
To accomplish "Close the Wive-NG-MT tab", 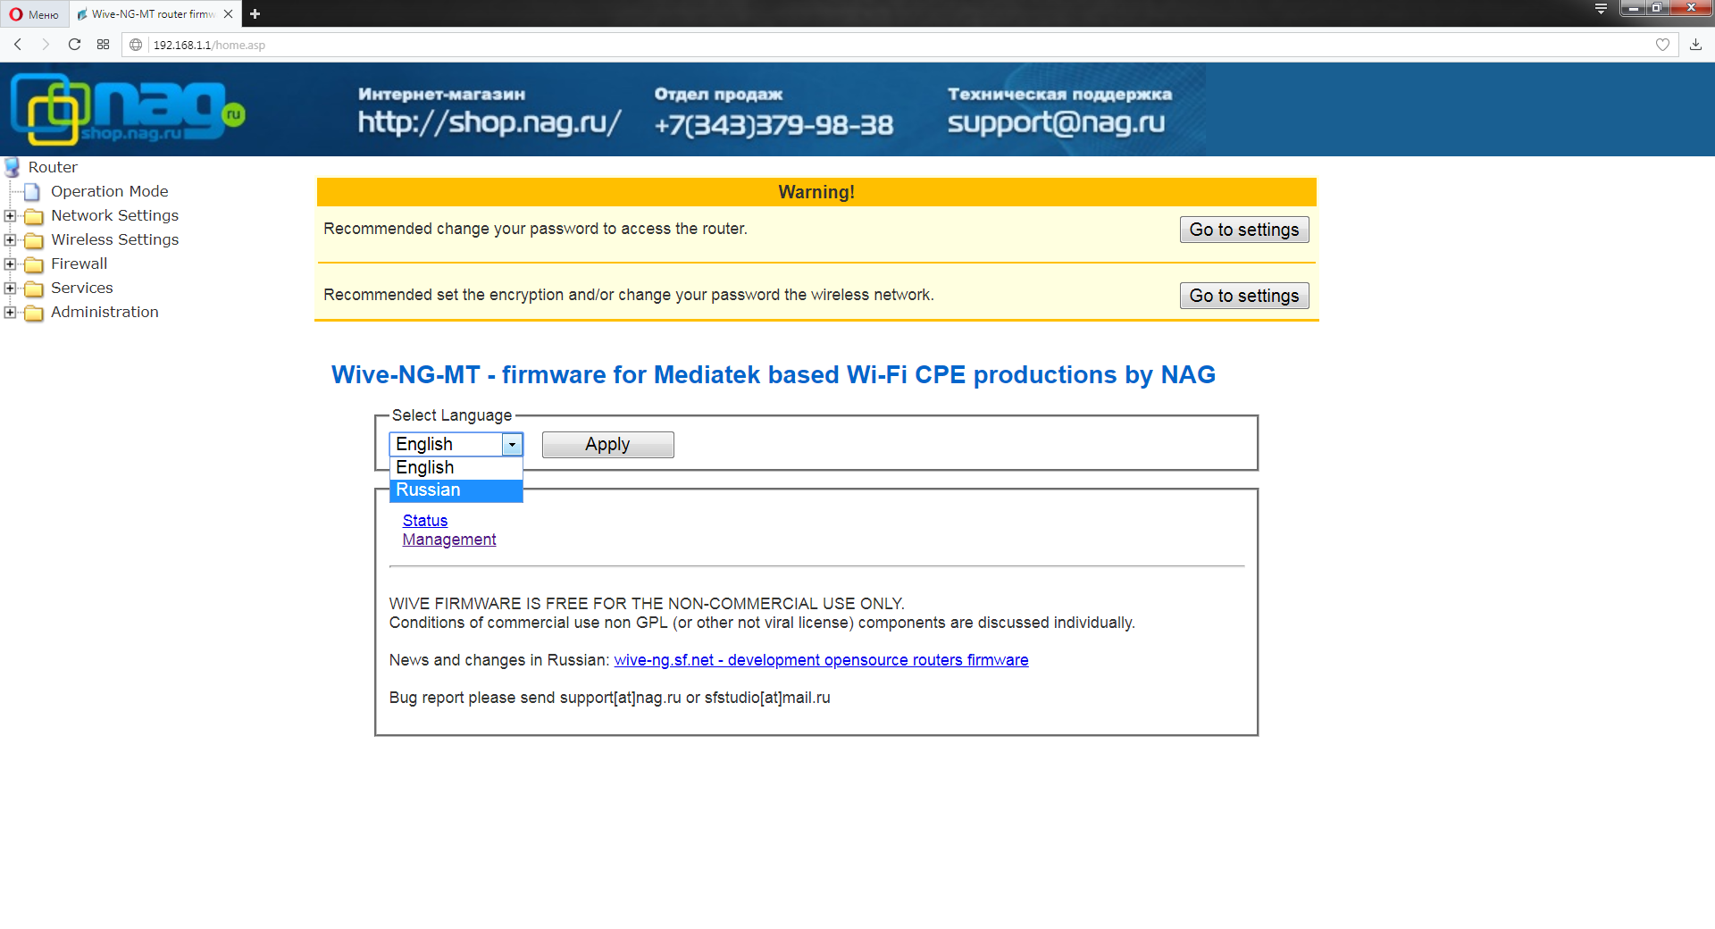I will pyautogui.click(x=228, y=13).
